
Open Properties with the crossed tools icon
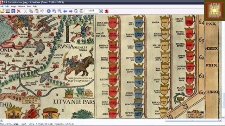[101, 11]
